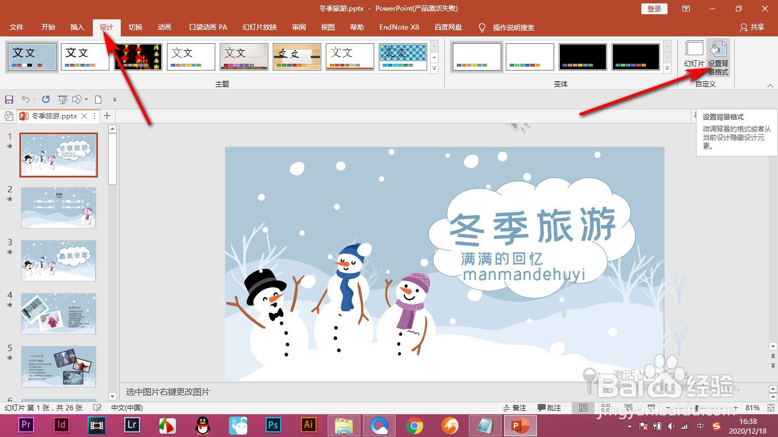Click the slide panel scrollbar down arrow
The width and height of the screenshot is (778, 437).
(112, 395)
